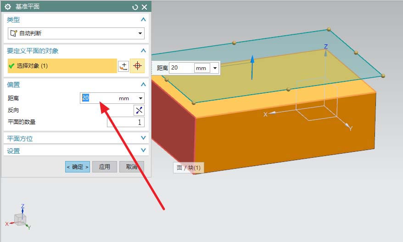Reset the datum plane dialog
The image size is (403, 242).
135,7
